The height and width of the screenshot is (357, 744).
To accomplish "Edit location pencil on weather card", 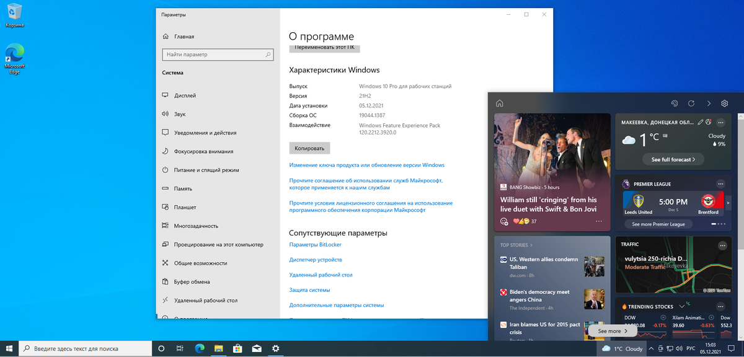I will (701, 122).
